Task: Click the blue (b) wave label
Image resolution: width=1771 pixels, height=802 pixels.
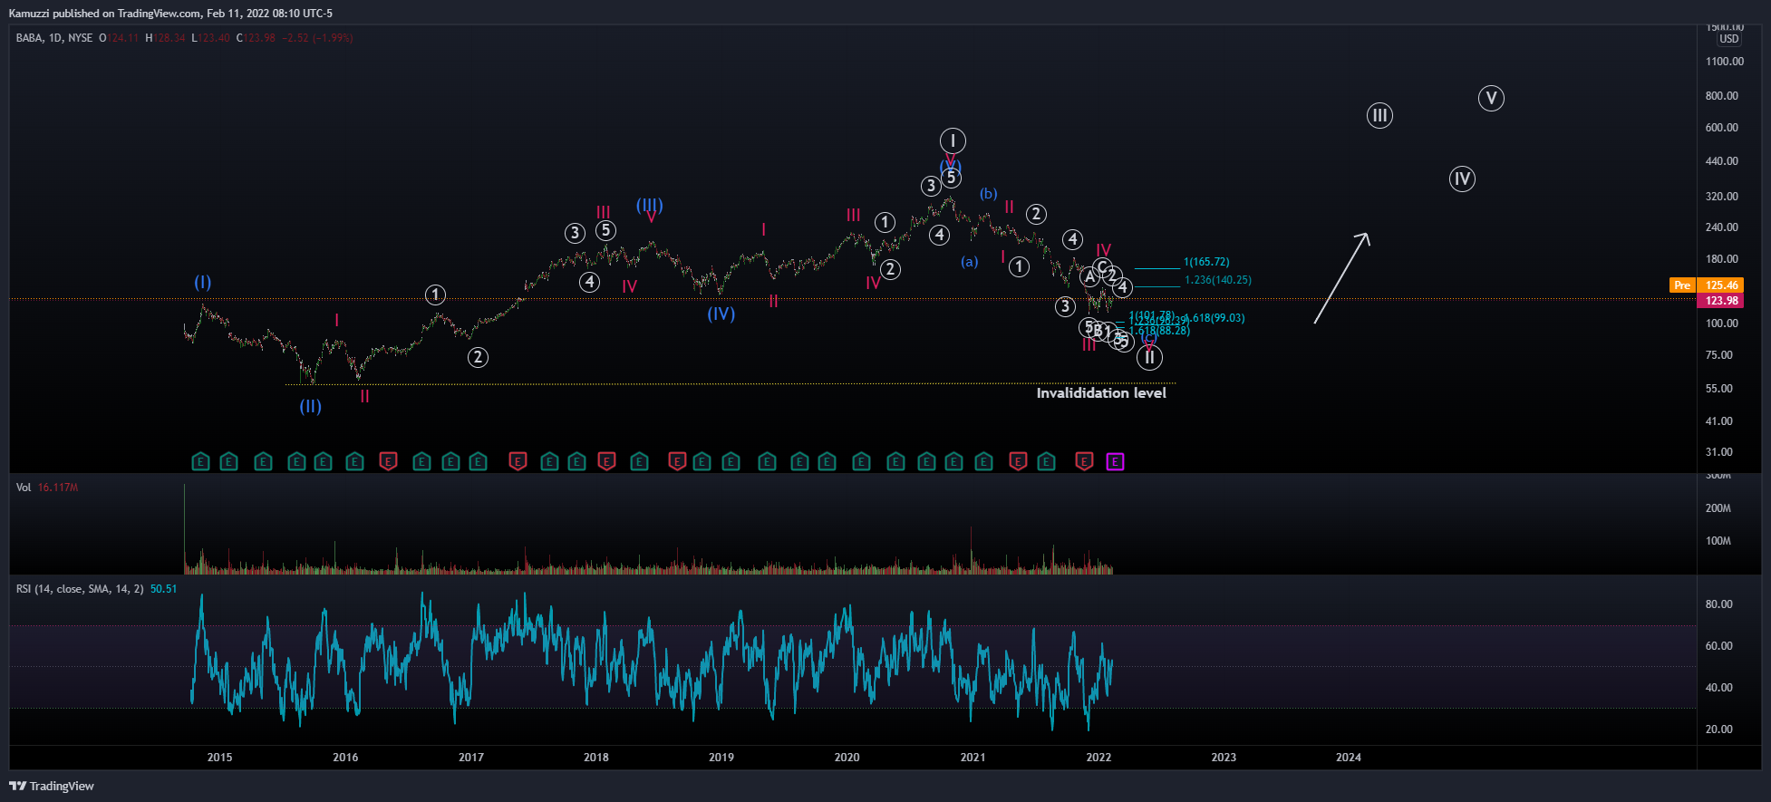Action: (989, 193)
